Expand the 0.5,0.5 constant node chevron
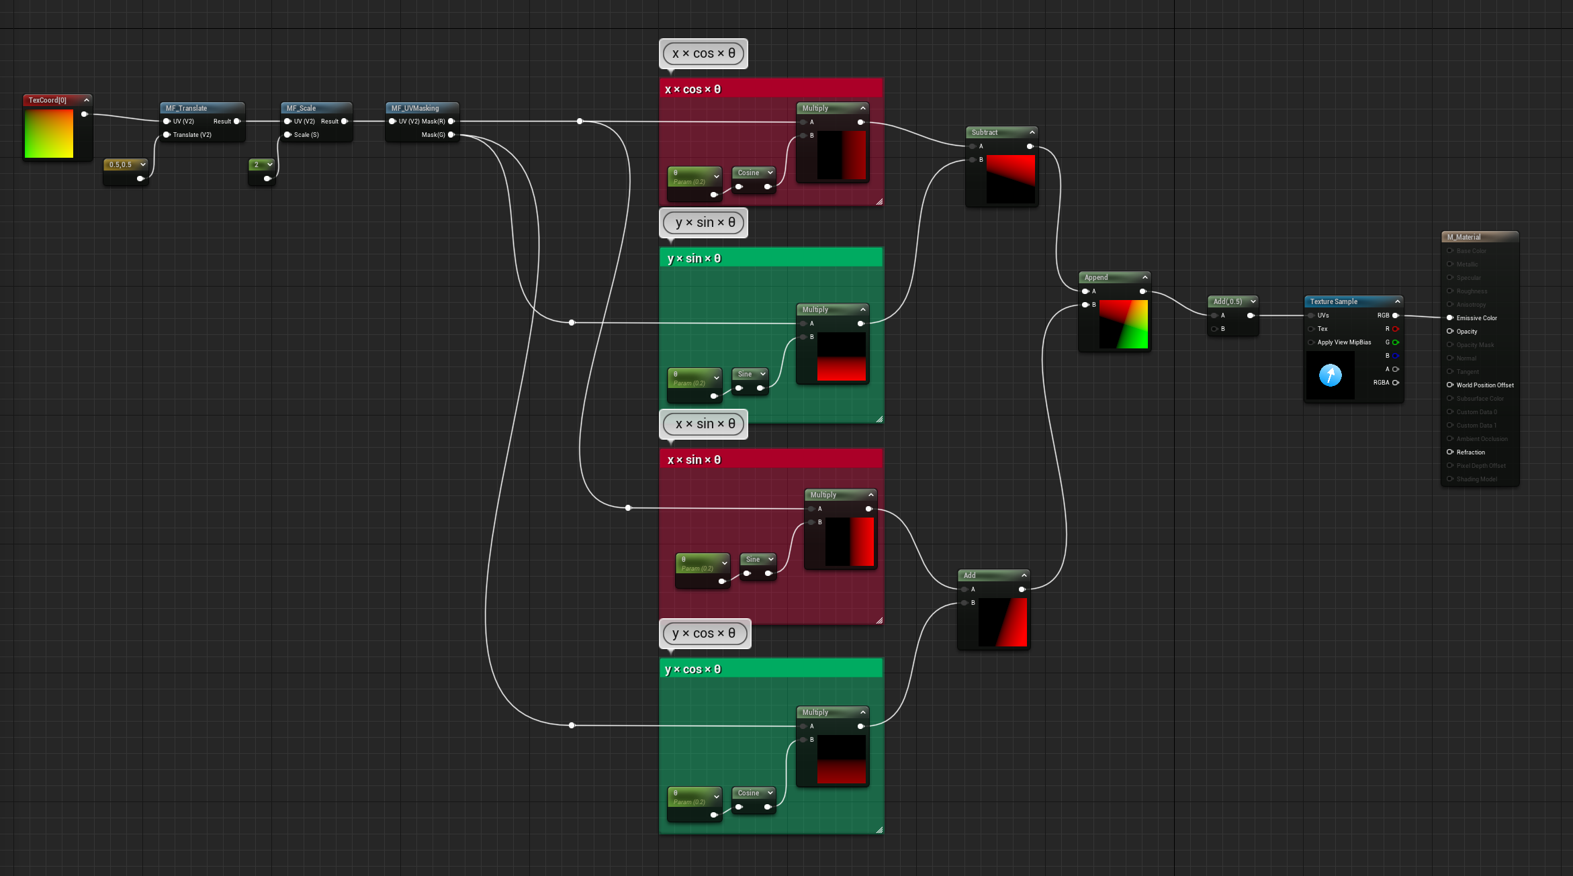 point(143,164)
